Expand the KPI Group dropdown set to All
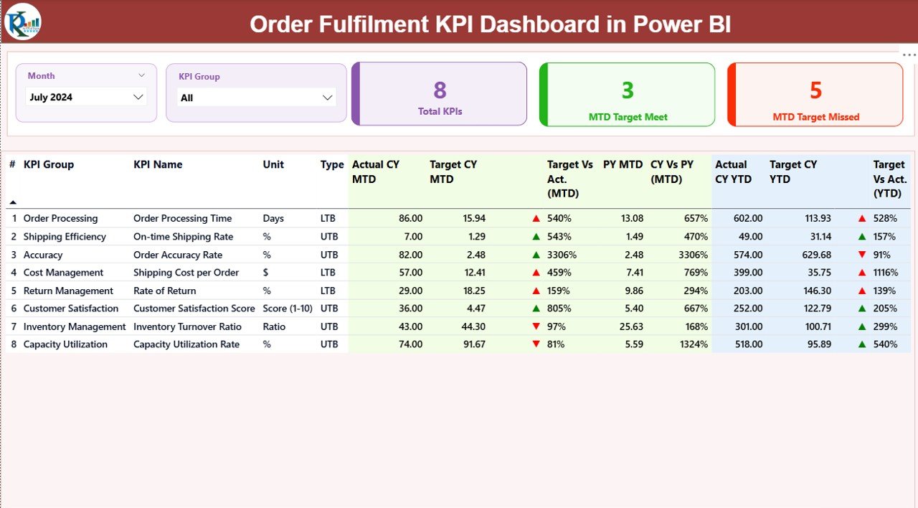 coord(256,98)
